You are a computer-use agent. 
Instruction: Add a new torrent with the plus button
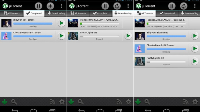coord(50,6)
